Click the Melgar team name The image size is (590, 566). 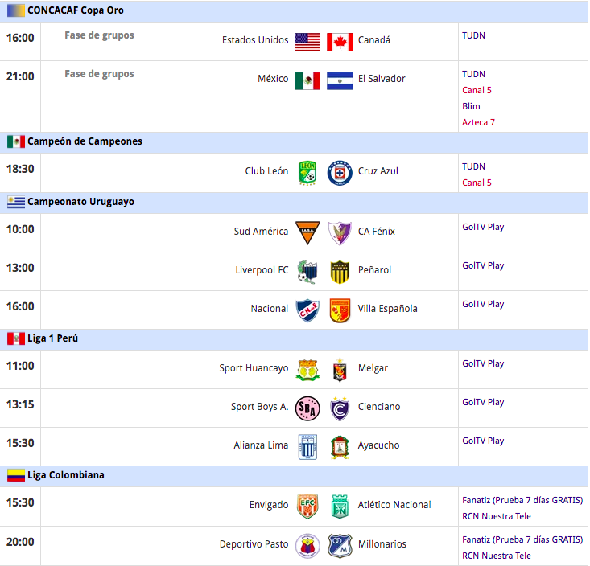[373, 368]
